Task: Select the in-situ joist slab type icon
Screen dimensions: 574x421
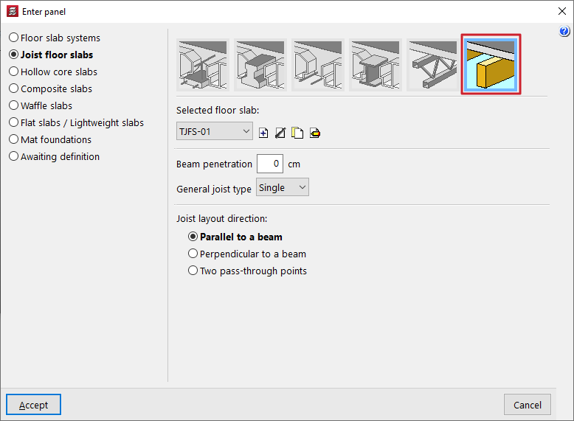Action: (x=260, y=64)
